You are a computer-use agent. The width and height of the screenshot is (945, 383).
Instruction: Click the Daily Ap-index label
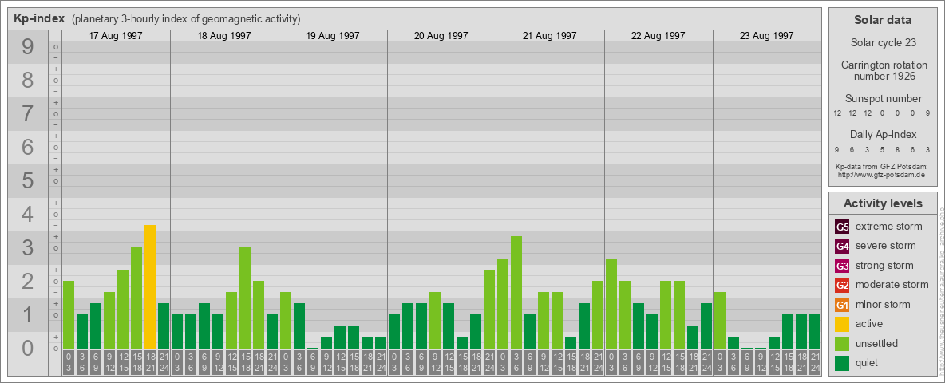point(884,134)
